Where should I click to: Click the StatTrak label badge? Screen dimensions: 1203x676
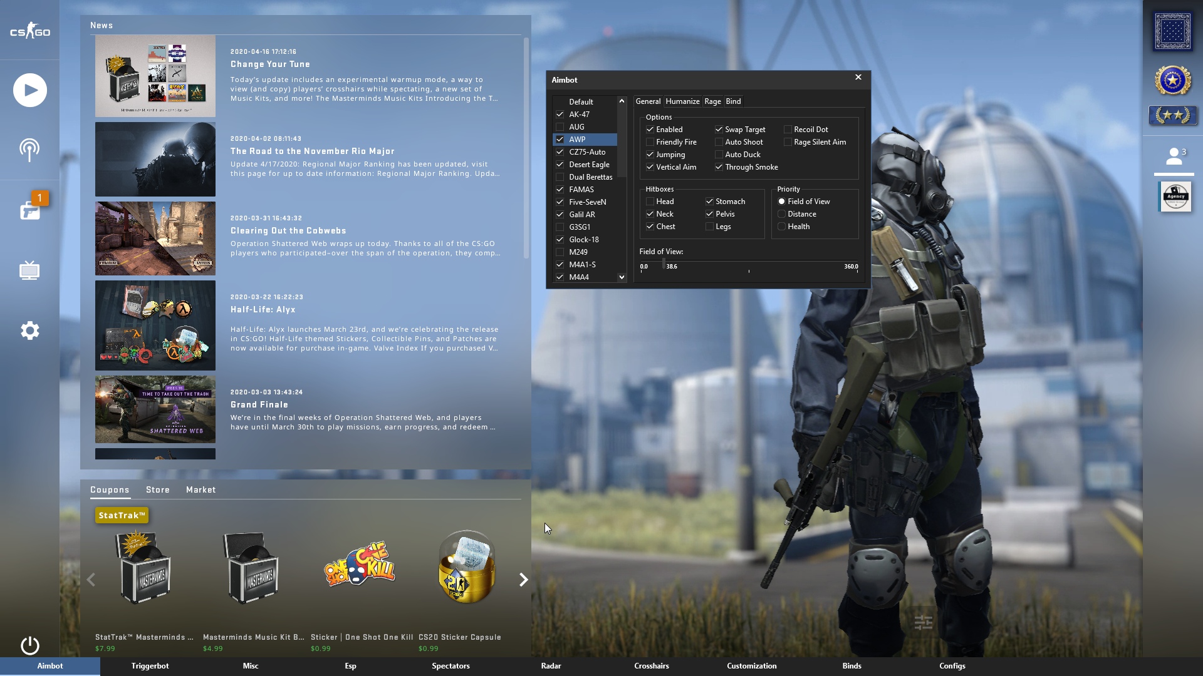pos(122,515)
